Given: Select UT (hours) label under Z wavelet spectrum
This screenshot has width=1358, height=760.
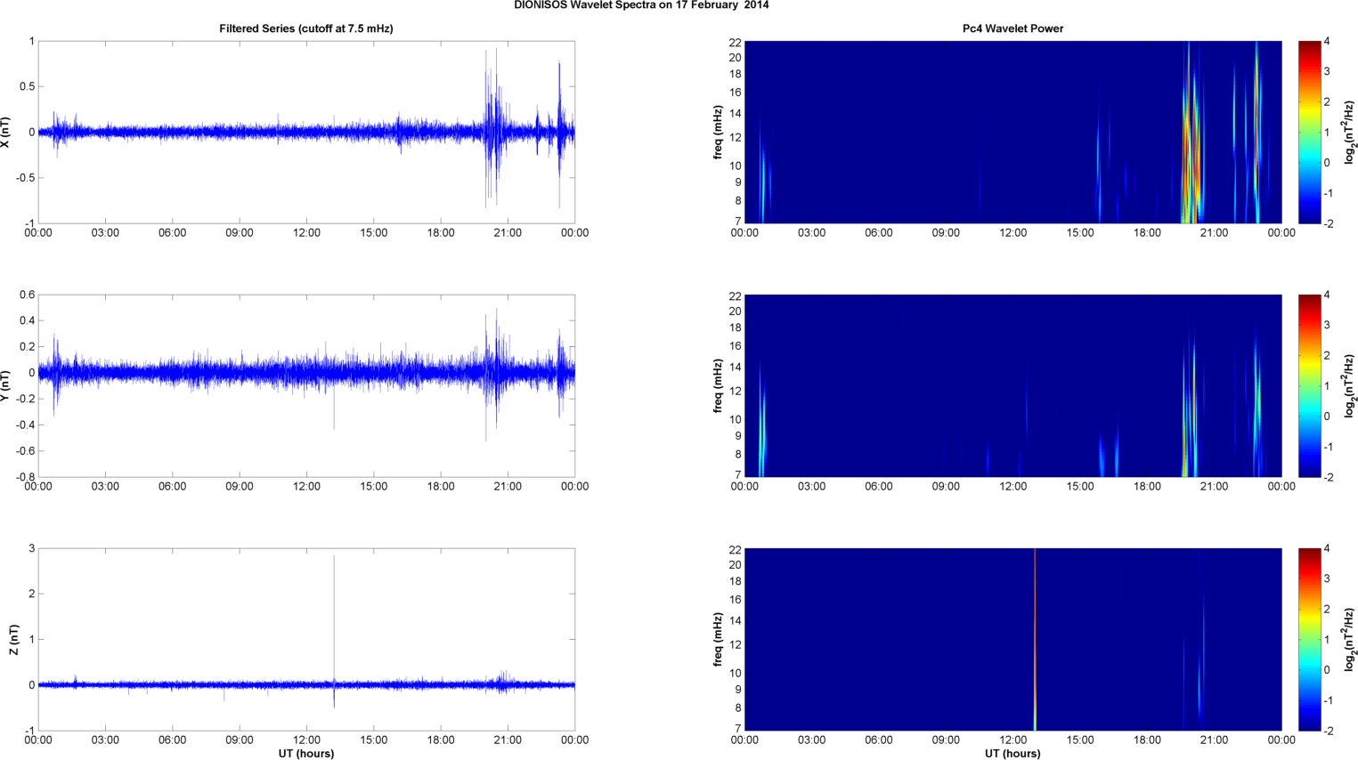Looking at the screenshot, I should click(x=1012, y=754).
